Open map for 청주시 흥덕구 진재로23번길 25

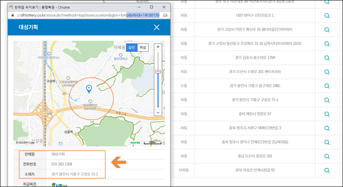327,142
